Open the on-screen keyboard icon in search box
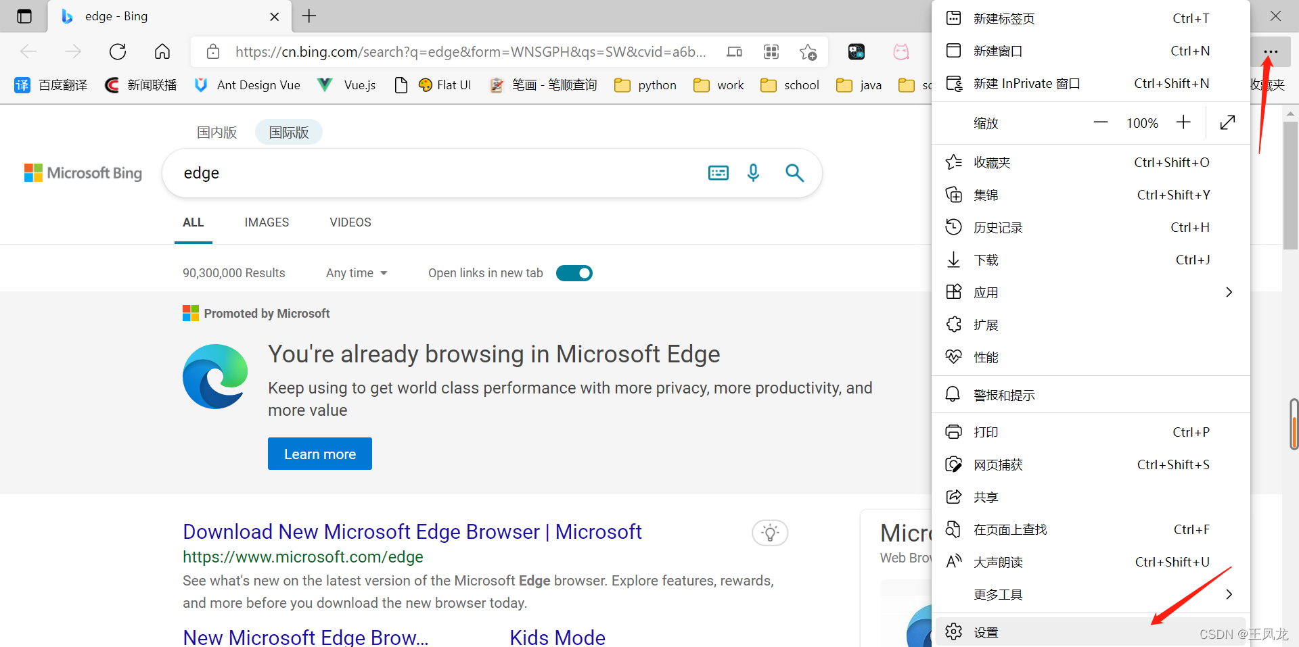Image resolution: width=1299 pixels, height=647 pixels. [x=719, y=173]
